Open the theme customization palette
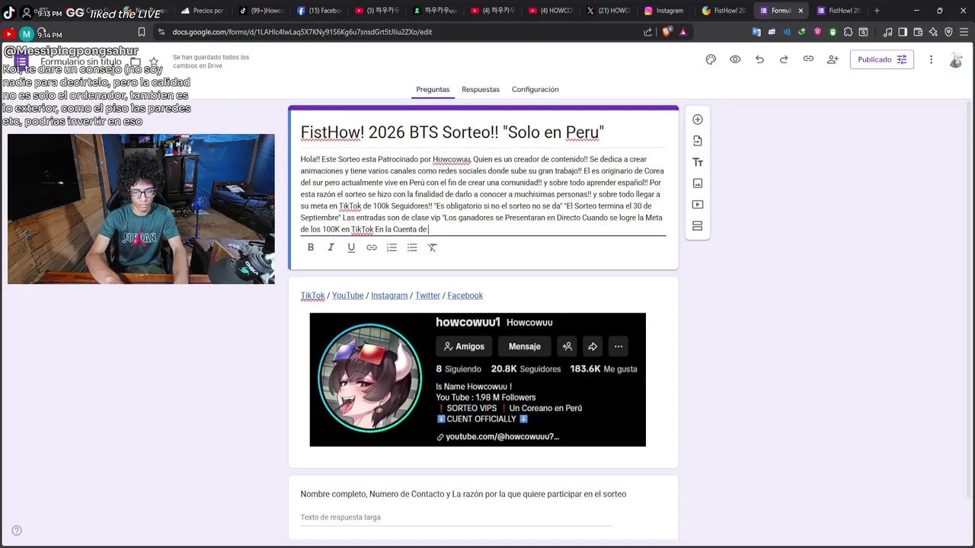Screen dimensions: 975x548 click(x=711, y=59)
